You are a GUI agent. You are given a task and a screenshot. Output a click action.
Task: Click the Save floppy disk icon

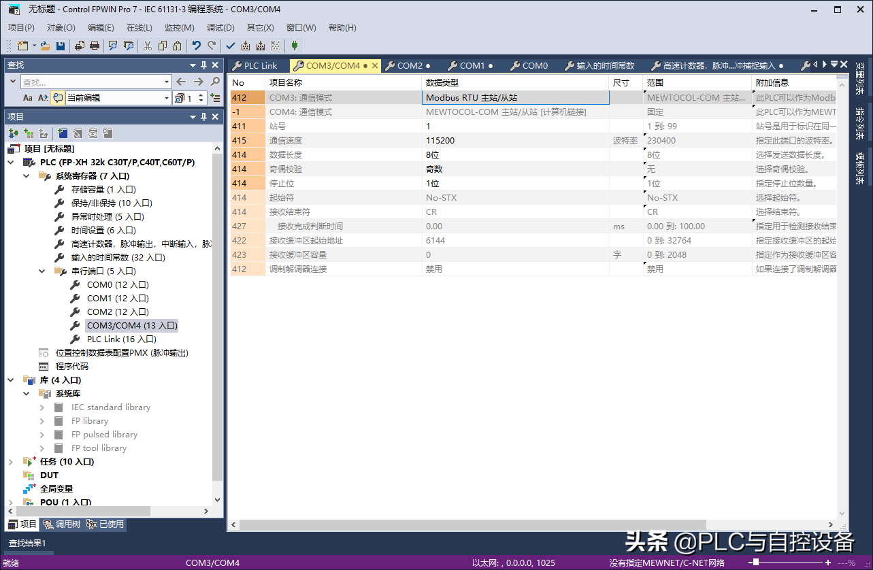[x=61, y=46]
